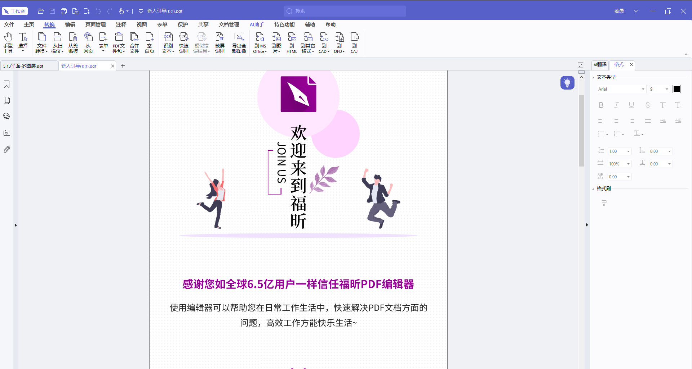Center align text
This screenshot has width=692, height=369.
tap(616, 120)
